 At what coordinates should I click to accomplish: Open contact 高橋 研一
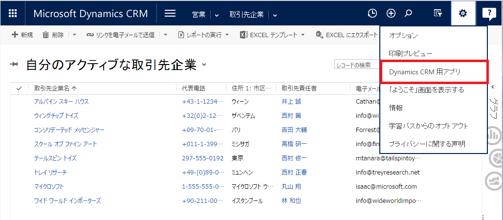click(294, 144)
